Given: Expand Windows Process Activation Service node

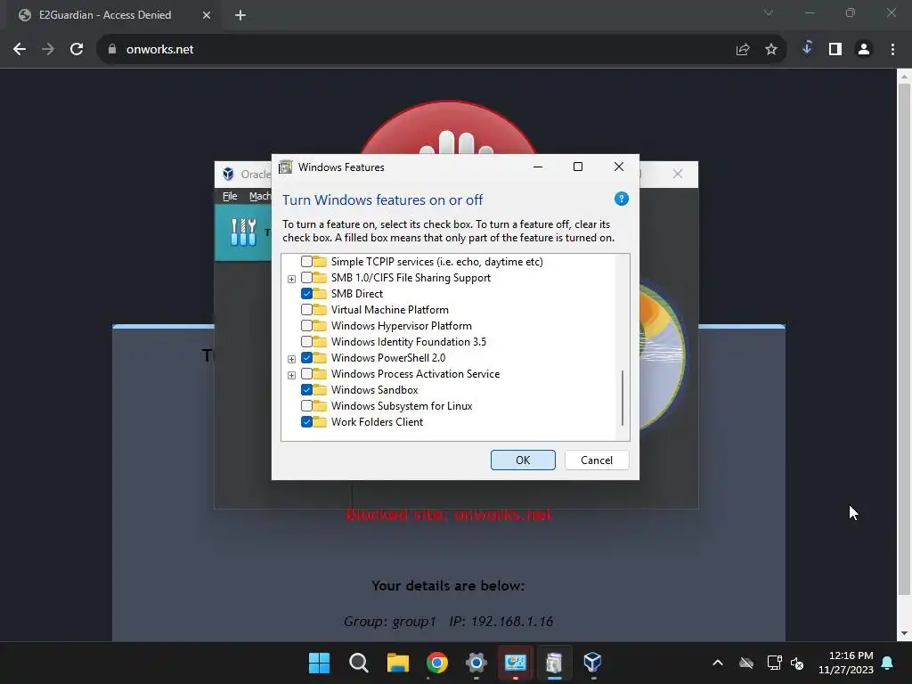Looking at the screenshot, I should pos(291,375).
